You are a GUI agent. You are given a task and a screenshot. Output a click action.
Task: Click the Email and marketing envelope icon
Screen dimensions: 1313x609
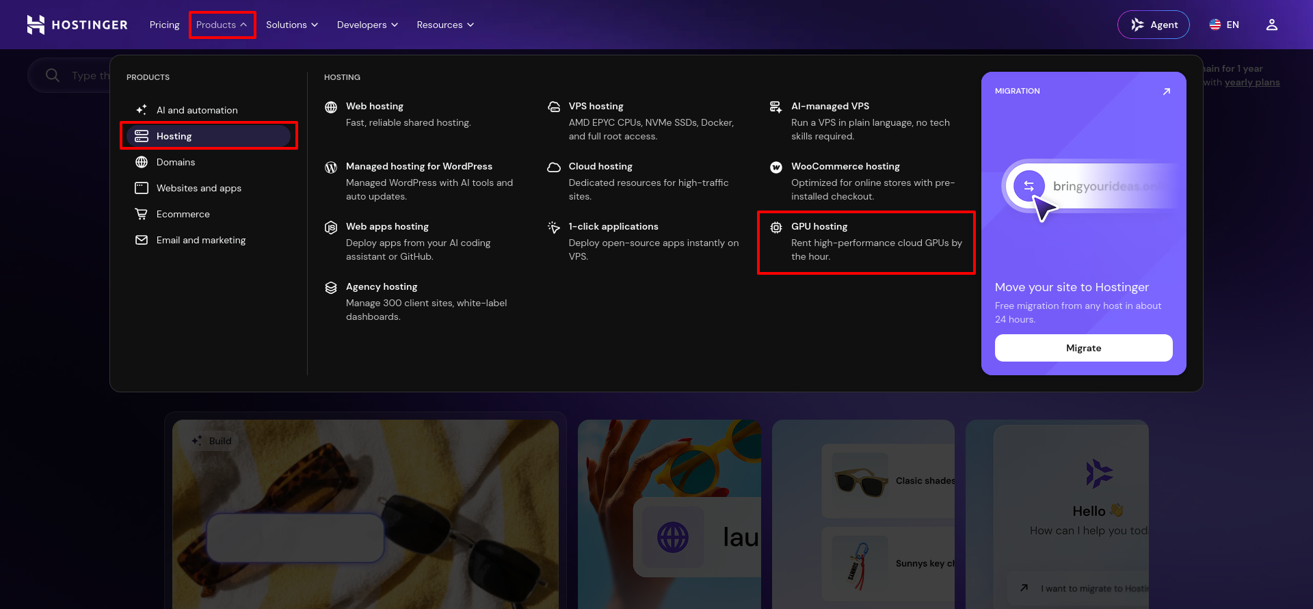[142, 240]
